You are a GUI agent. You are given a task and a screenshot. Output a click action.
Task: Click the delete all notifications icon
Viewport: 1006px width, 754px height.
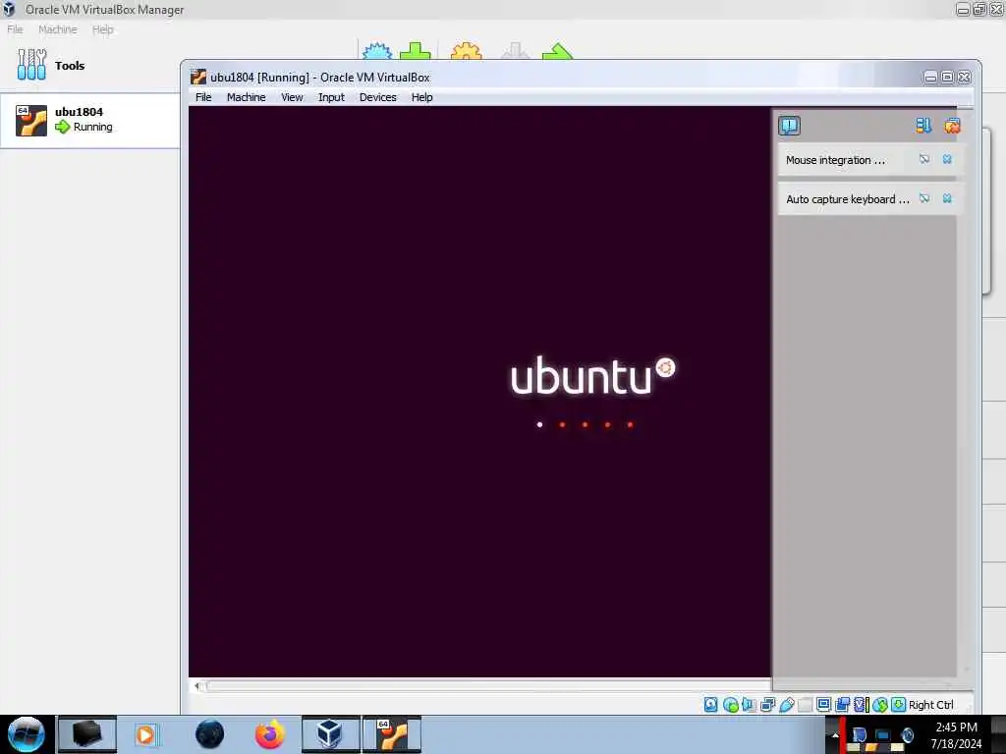tap(952, 126)
